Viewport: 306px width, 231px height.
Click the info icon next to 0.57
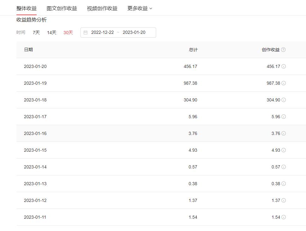pyautogui.click(x=283, y=167)
